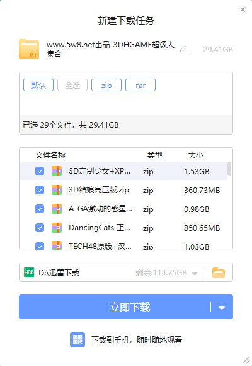The height and width of the screenshot is (366, 252).
Task: Click 已选 29个文件 summary text
Action: tap(71, 125)
